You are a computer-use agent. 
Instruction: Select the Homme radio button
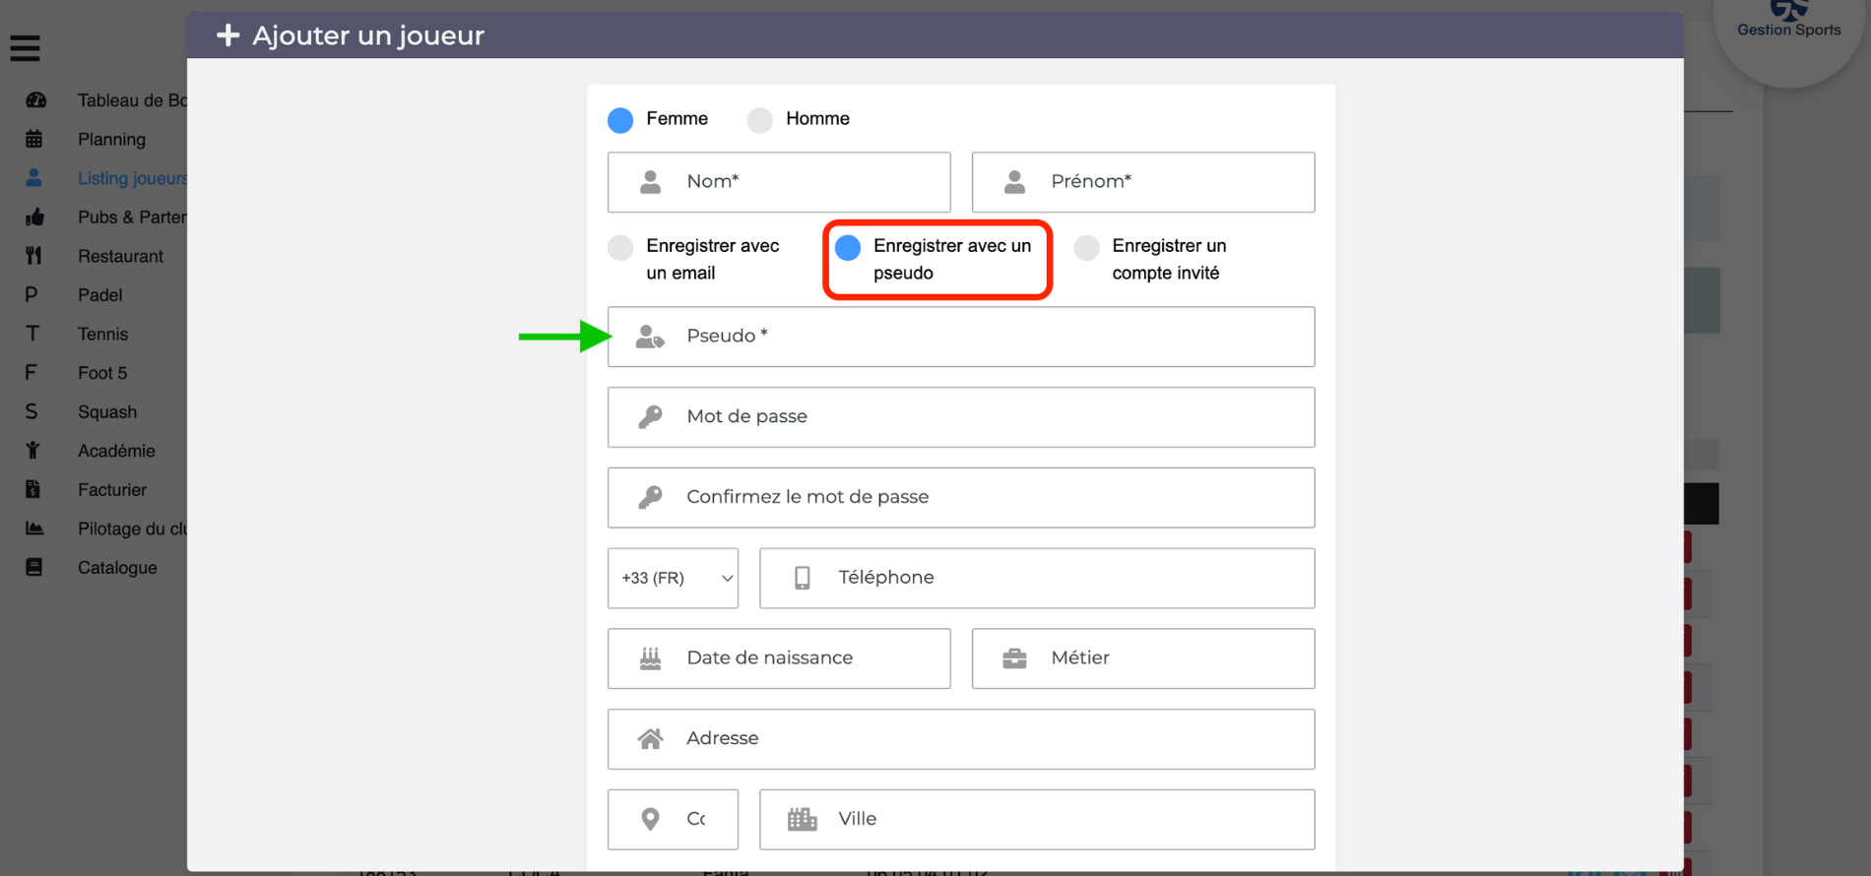760,120
